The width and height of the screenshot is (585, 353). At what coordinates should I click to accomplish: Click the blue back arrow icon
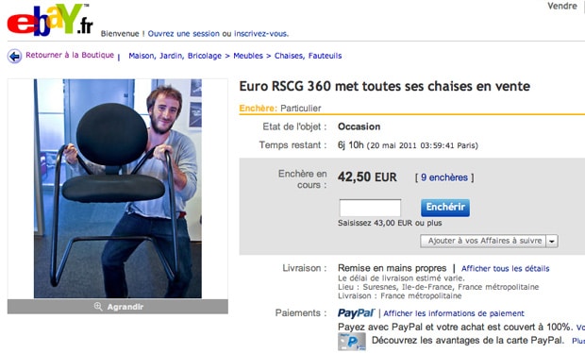(14, 57)
